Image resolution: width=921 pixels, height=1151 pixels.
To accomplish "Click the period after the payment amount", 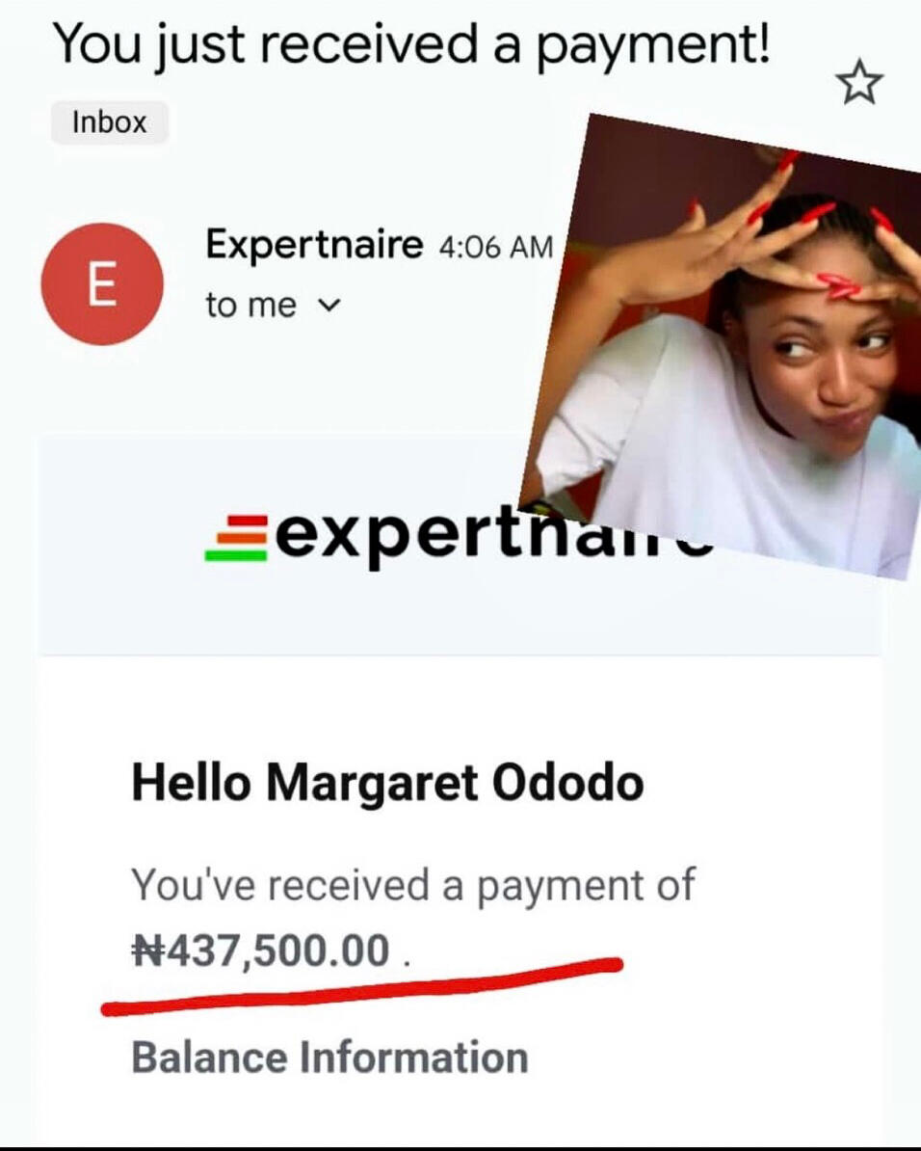I will pyautogui.click(x=408, y=960).
